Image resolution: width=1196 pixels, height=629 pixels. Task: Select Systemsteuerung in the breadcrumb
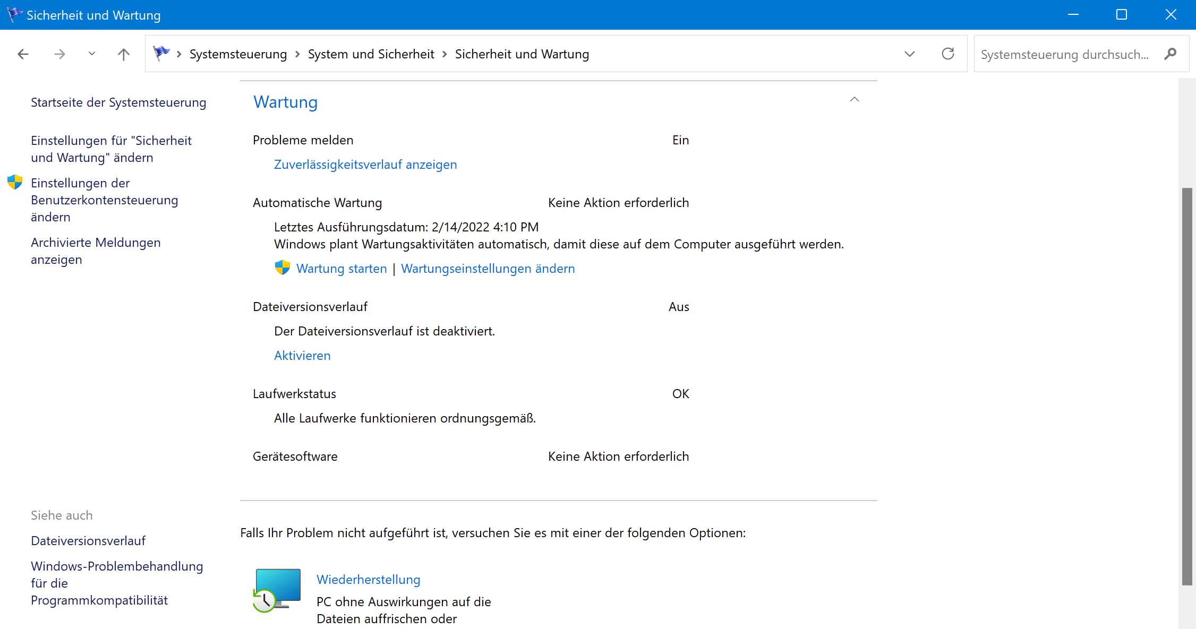pos(238,54)
